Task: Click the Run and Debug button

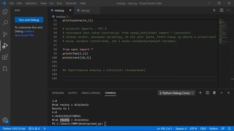Action: click(x=29, y=20)
